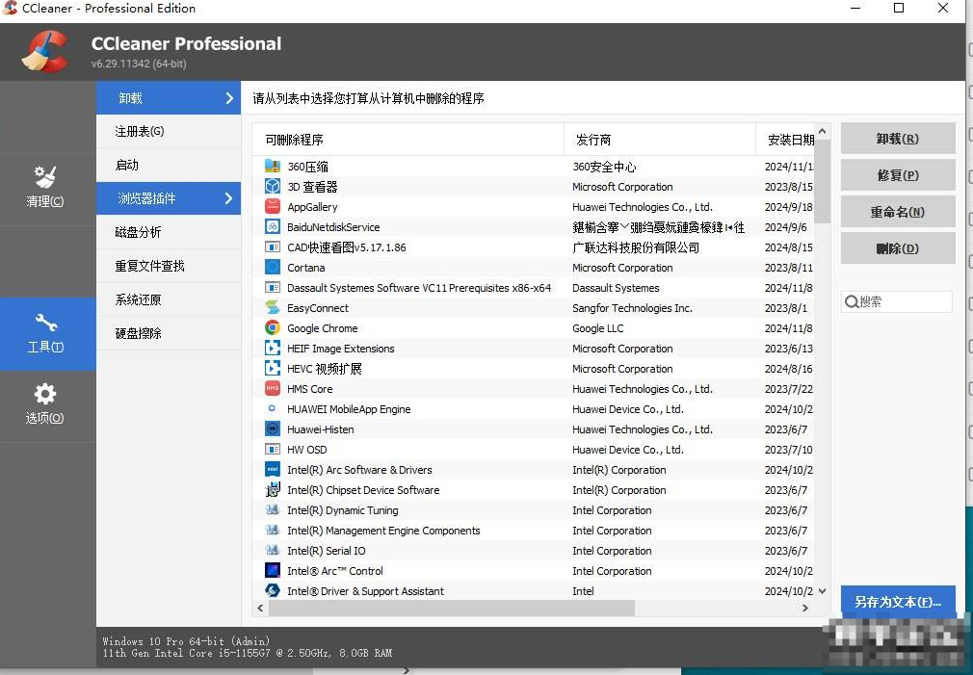
Task: Click the horizontal scrollbar thumb
Action: pyautogui.click(x=451, y=609)
